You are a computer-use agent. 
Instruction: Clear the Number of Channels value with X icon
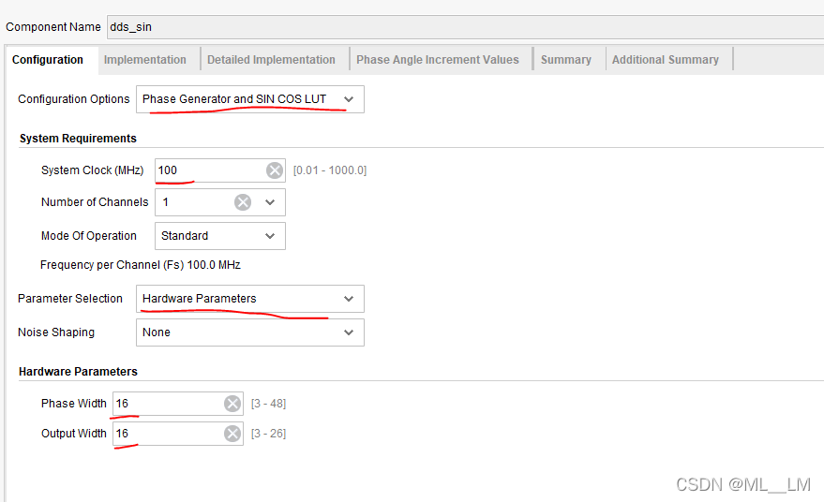[243, 202]
